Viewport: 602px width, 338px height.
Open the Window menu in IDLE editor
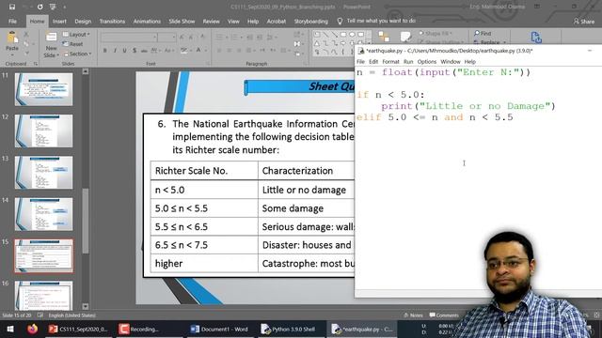[451, 62]
